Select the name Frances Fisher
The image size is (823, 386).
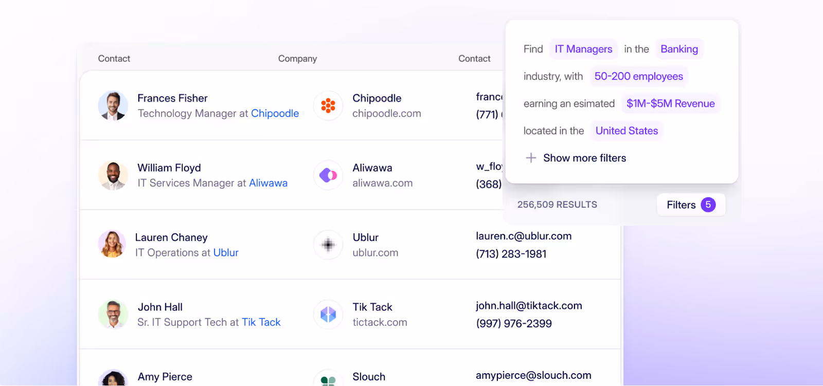(172, 98)
